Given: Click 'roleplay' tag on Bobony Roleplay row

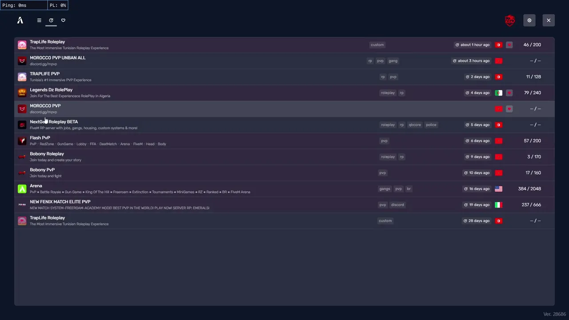Looking at the screenshot, I should click(388, 157).
